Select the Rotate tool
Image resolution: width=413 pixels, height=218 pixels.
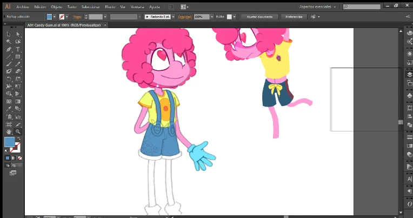[x=9, y=79]
